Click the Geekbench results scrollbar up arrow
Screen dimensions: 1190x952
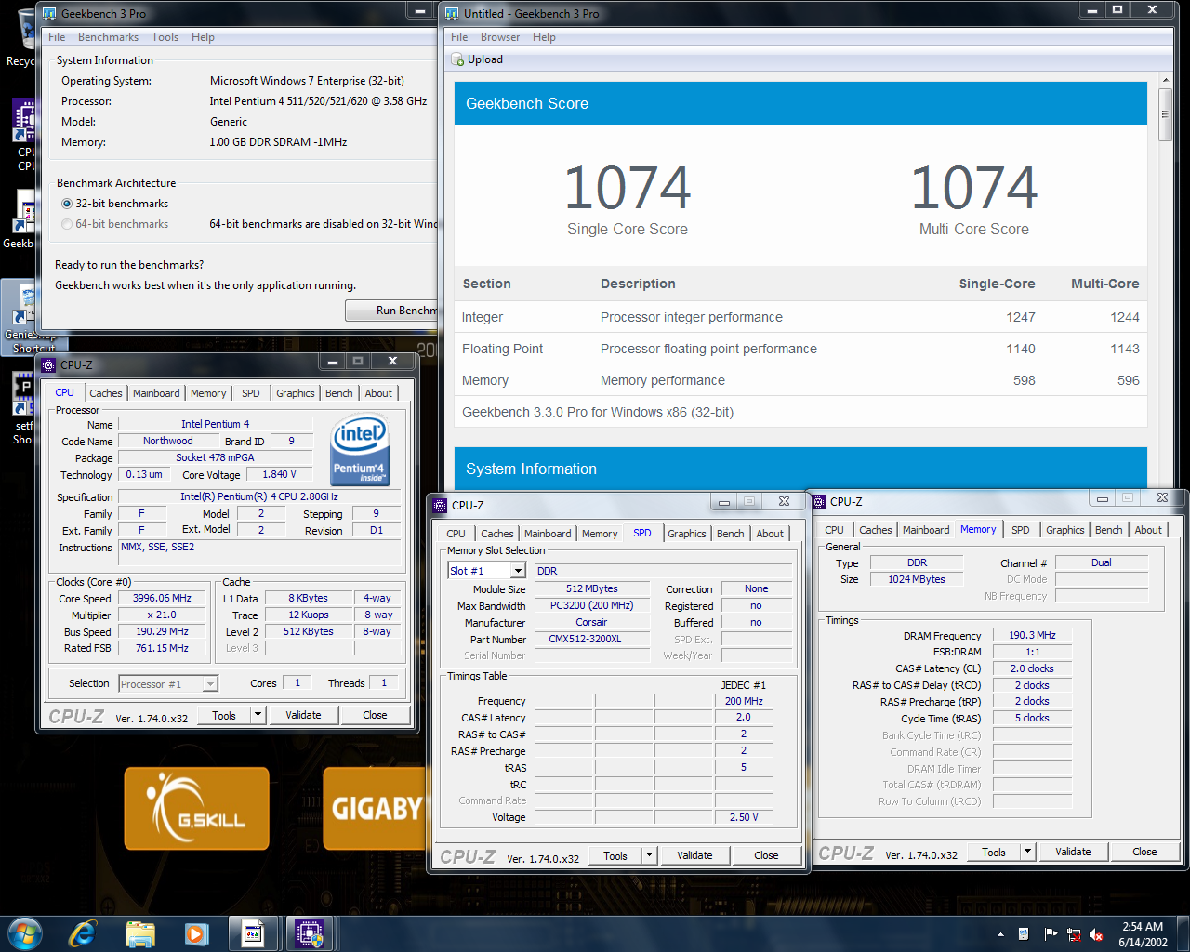click(x=1165, y=81)
